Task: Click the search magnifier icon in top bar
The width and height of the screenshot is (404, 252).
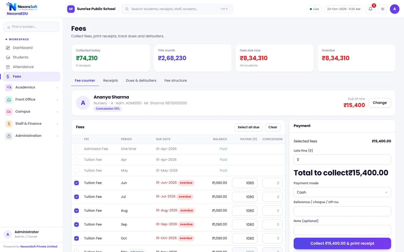Action: (127, 9)
